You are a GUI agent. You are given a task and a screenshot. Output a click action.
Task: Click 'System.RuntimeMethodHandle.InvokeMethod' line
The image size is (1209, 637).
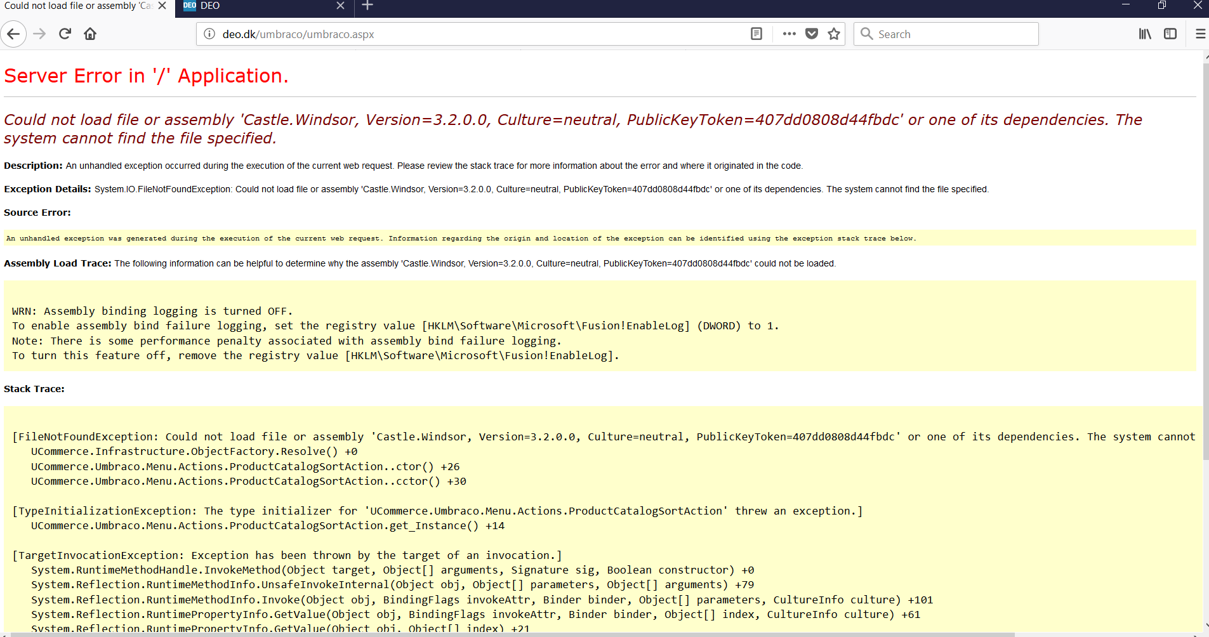[x=392, y=570]
